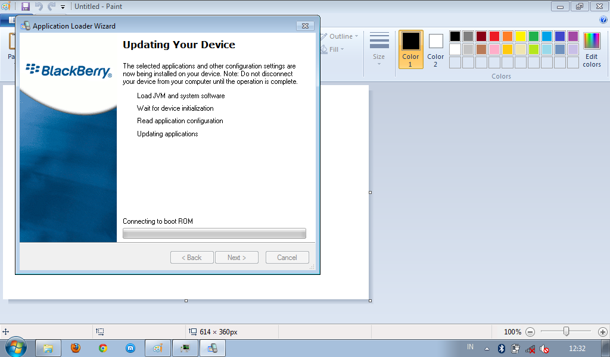Open Windows Explorer from taskbar
Image resolution: width=610 pixels, height=357 pixels.
48,348
